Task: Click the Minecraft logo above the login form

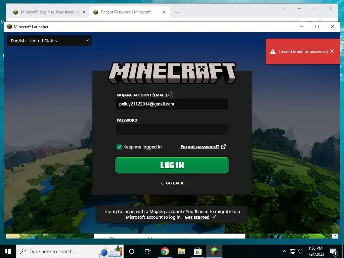Action: pos(172,73)
